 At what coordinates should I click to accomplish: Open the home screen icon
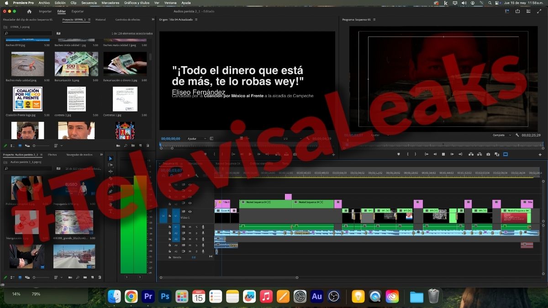[30, 11]
